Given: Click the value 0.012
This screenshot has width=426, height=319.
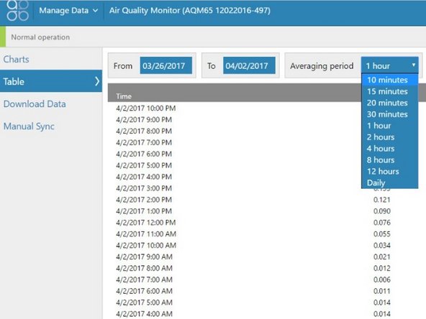Looking at the screenshot, I should click(x=381, y=268).
